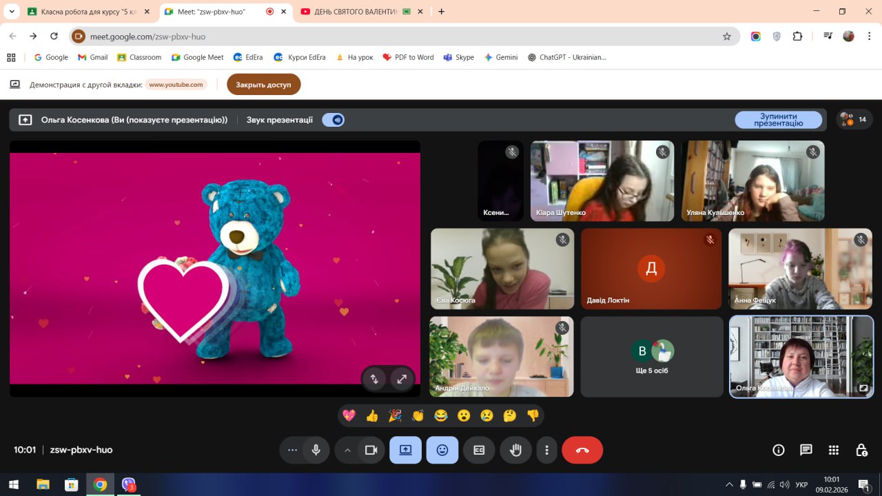Toggle closed captions button

(479, 450)
